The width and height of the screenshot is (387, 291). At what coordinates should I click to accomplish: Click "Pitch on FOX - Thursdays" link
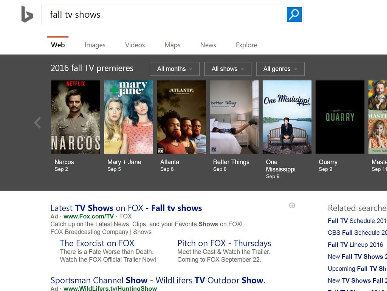(224, 243)
